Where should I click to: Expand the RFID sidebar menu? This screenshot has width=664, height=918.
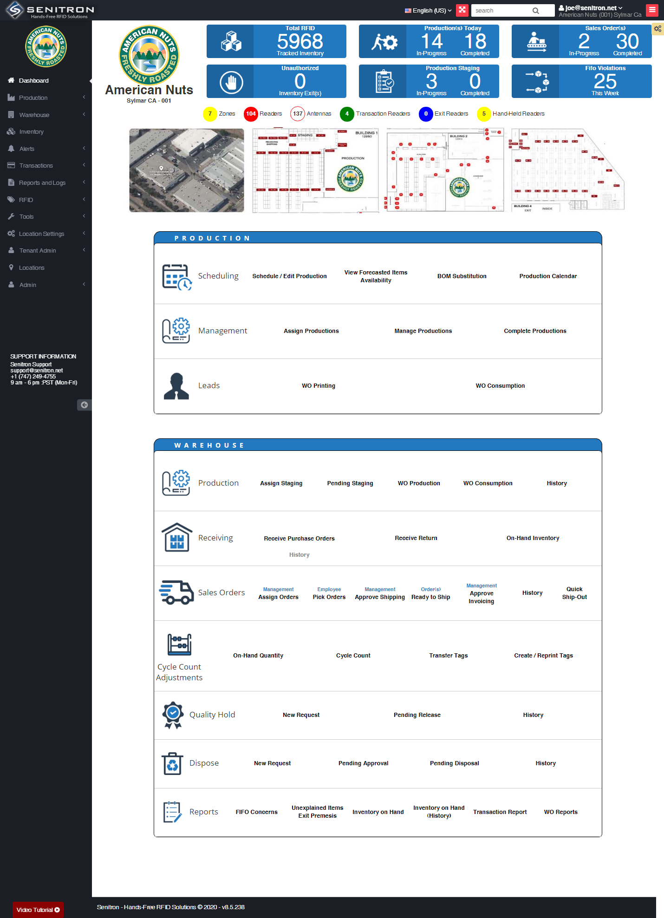click(x=46, y=200)
